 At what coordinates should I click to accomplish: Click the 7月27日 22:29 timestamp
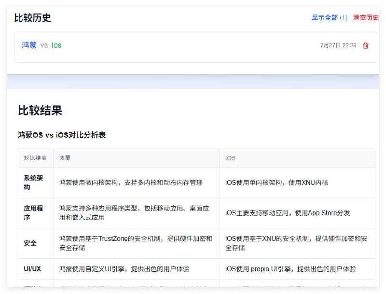(338, 45)
